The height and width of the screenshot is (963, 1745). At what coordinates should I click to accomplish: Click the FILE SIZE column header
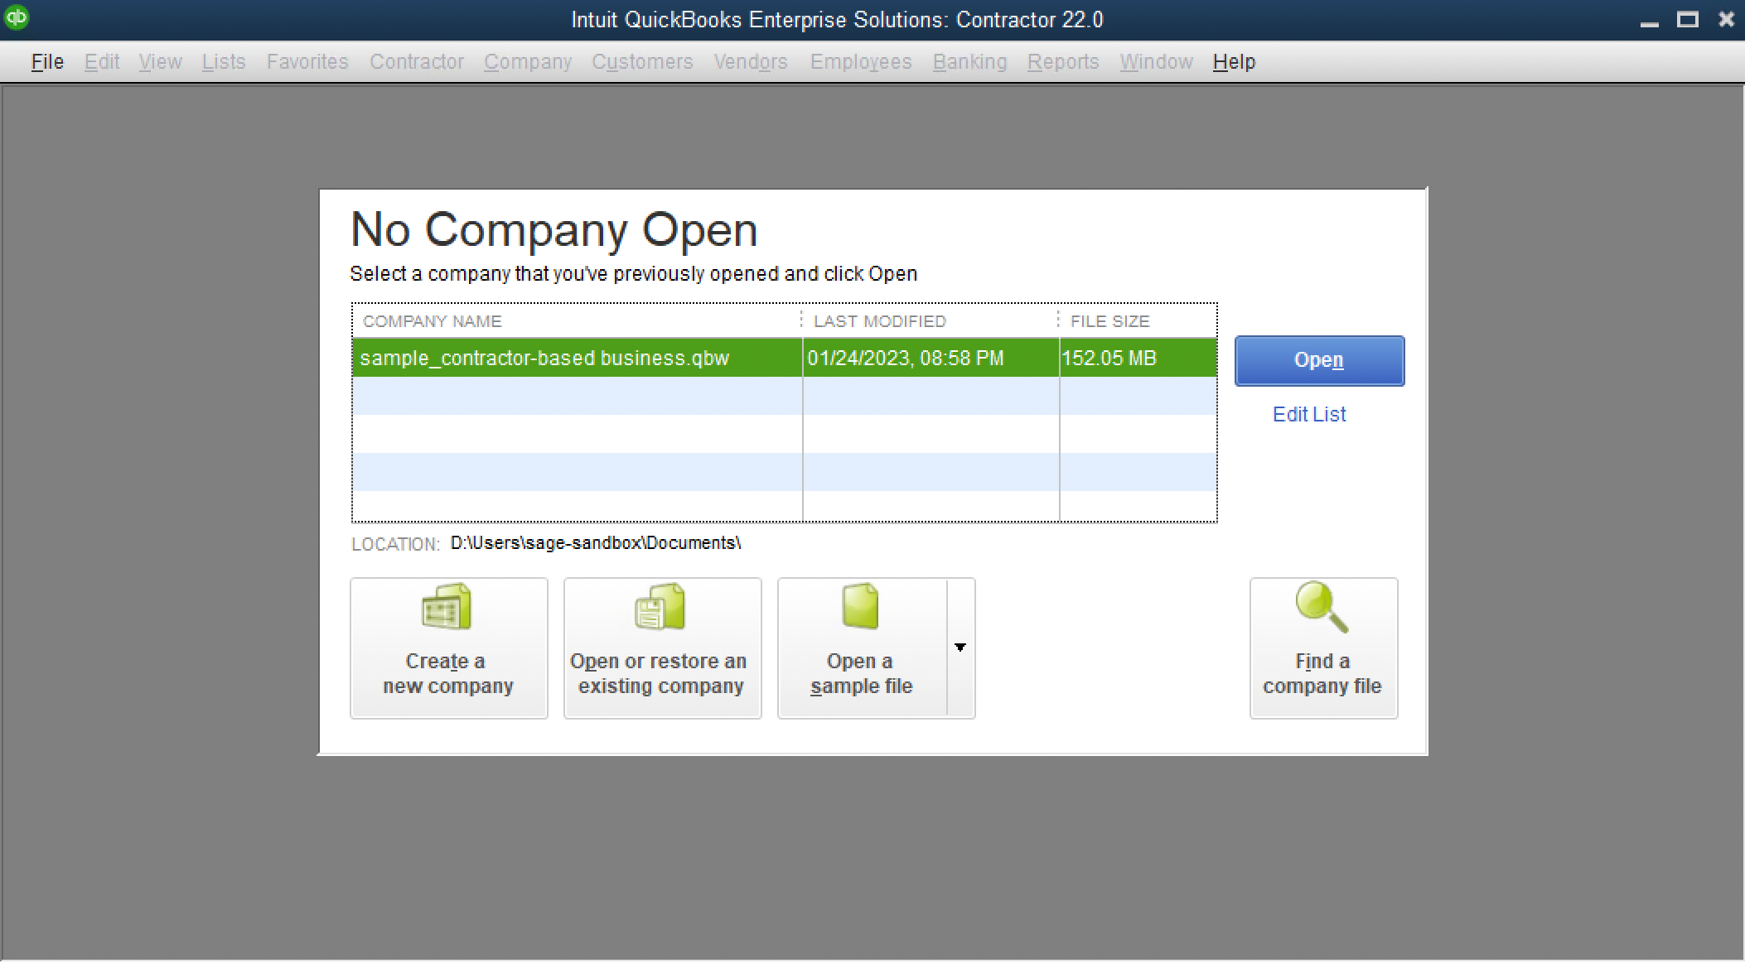pos(1109,321)
